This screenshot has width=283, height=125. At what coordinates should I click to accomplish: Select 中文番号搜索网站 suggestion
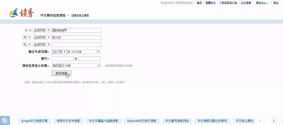coord(177,121)
